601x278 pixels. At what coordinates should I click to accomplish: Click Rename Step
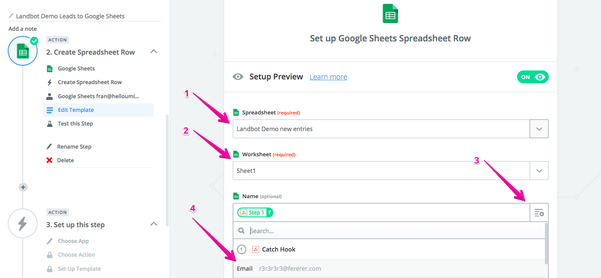pyautogui.click(x=74, y=146)
